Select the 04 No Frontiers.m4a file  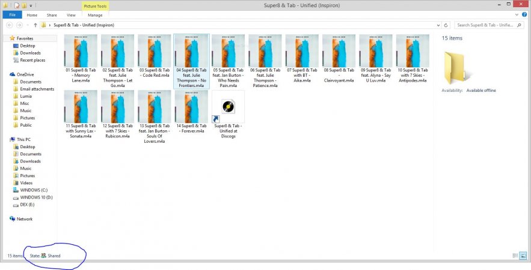(191, 61)
